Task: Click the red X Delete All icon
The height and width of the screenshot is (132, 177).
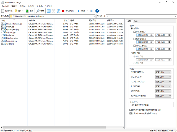Action: point(63,11)
